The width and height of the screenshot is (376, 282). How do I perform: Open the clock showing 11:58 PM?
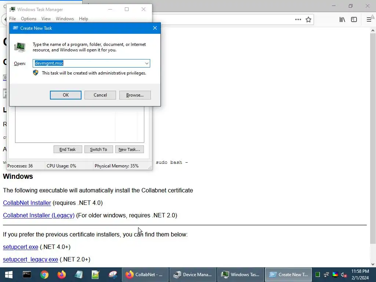[x=360, y=275]
